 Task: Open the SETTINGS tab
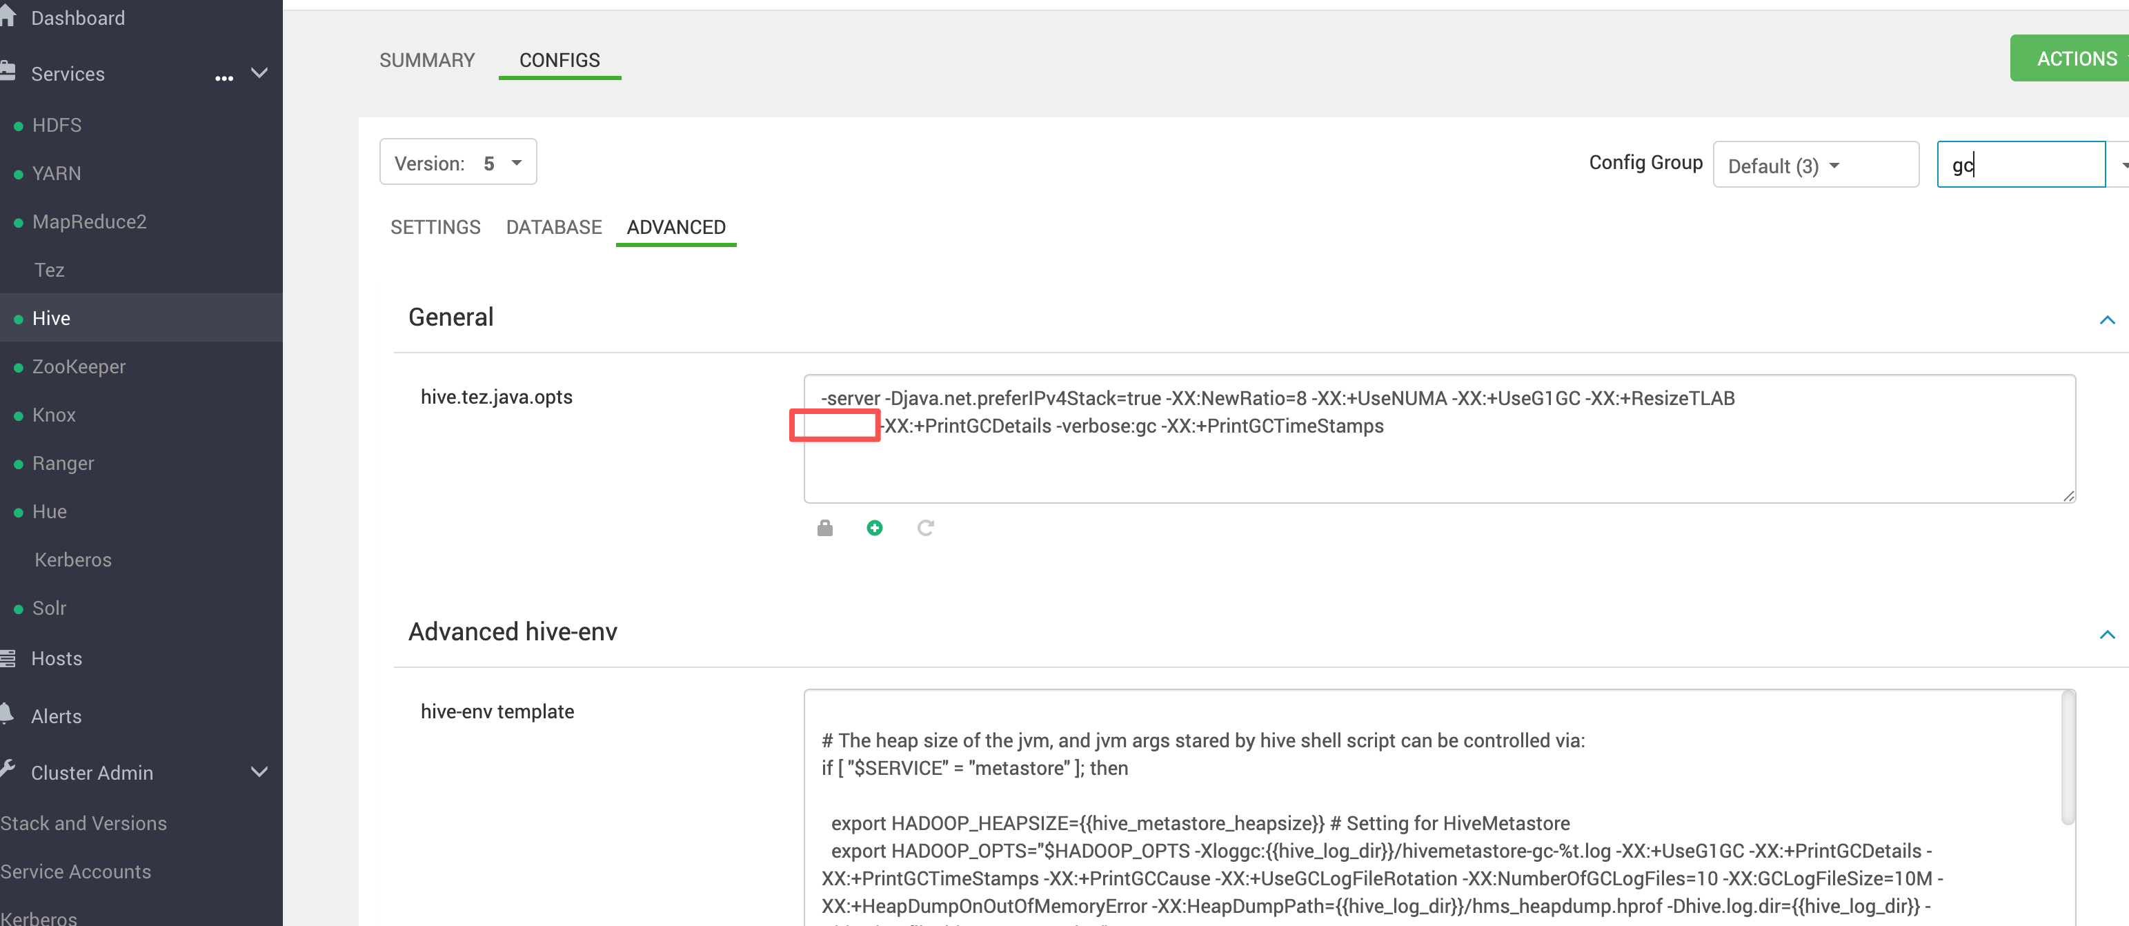click(x=435, y=228)
